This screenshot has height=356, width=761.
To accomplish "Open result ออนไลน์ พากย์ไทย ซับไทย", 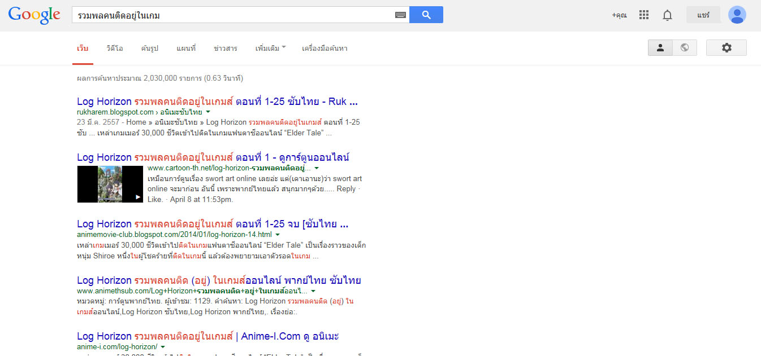I will [x=219, y=280].
